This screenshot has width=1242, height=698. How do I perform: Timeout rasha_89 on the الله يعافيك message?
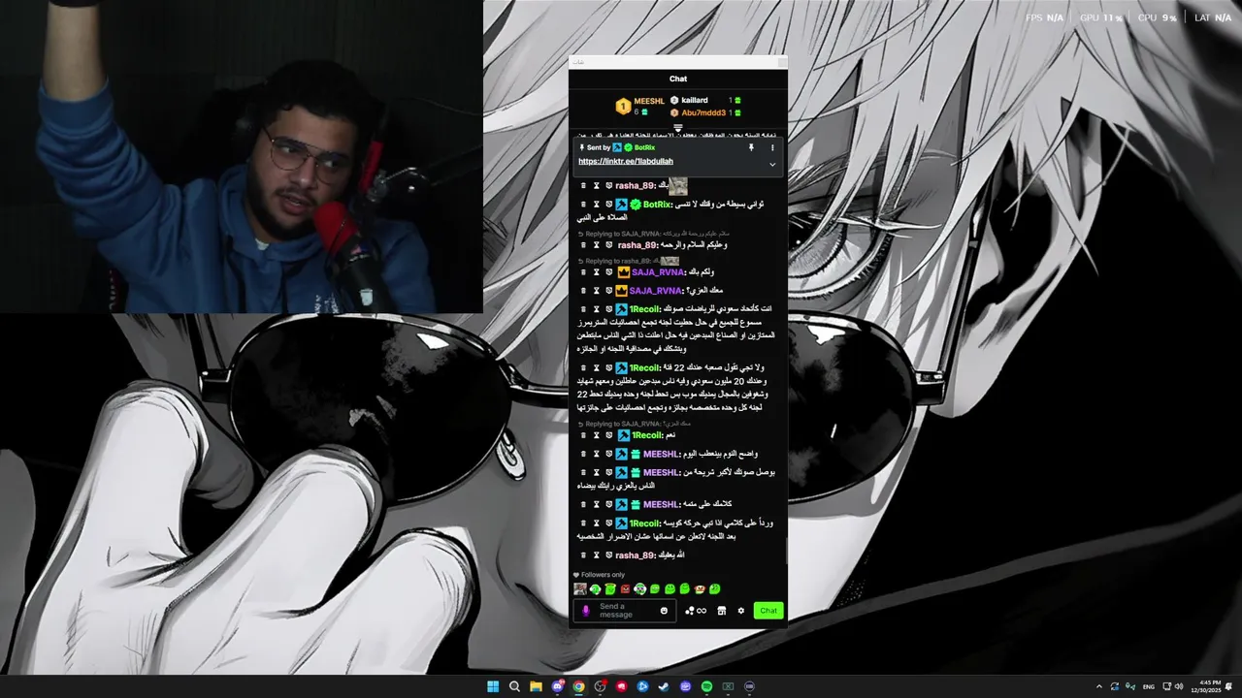596,555
